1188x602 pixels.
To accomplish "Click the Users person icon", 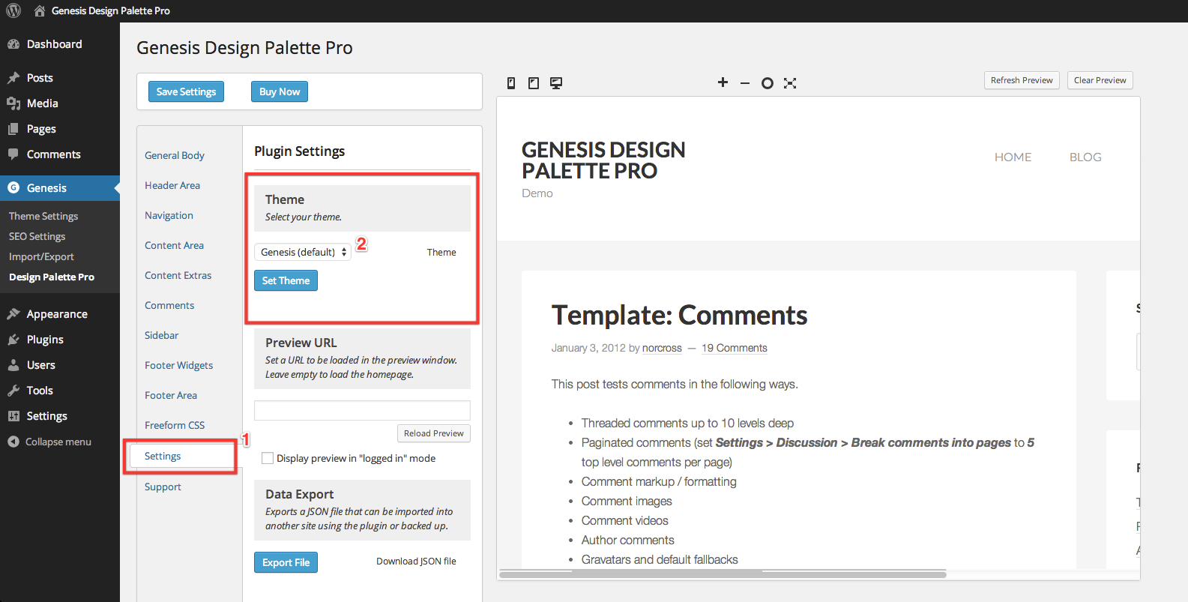I will tap(13, 365).
